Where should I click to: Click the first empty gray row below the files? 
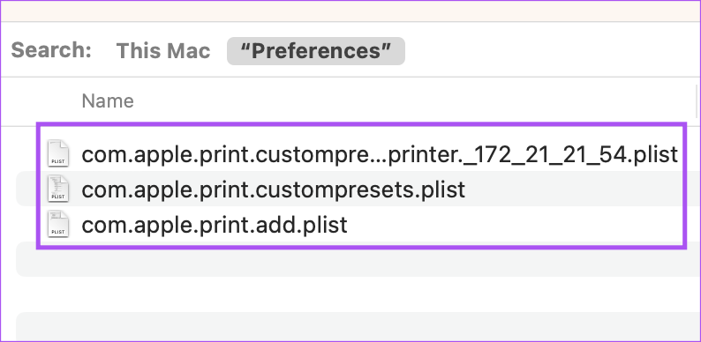coord(358,259)
